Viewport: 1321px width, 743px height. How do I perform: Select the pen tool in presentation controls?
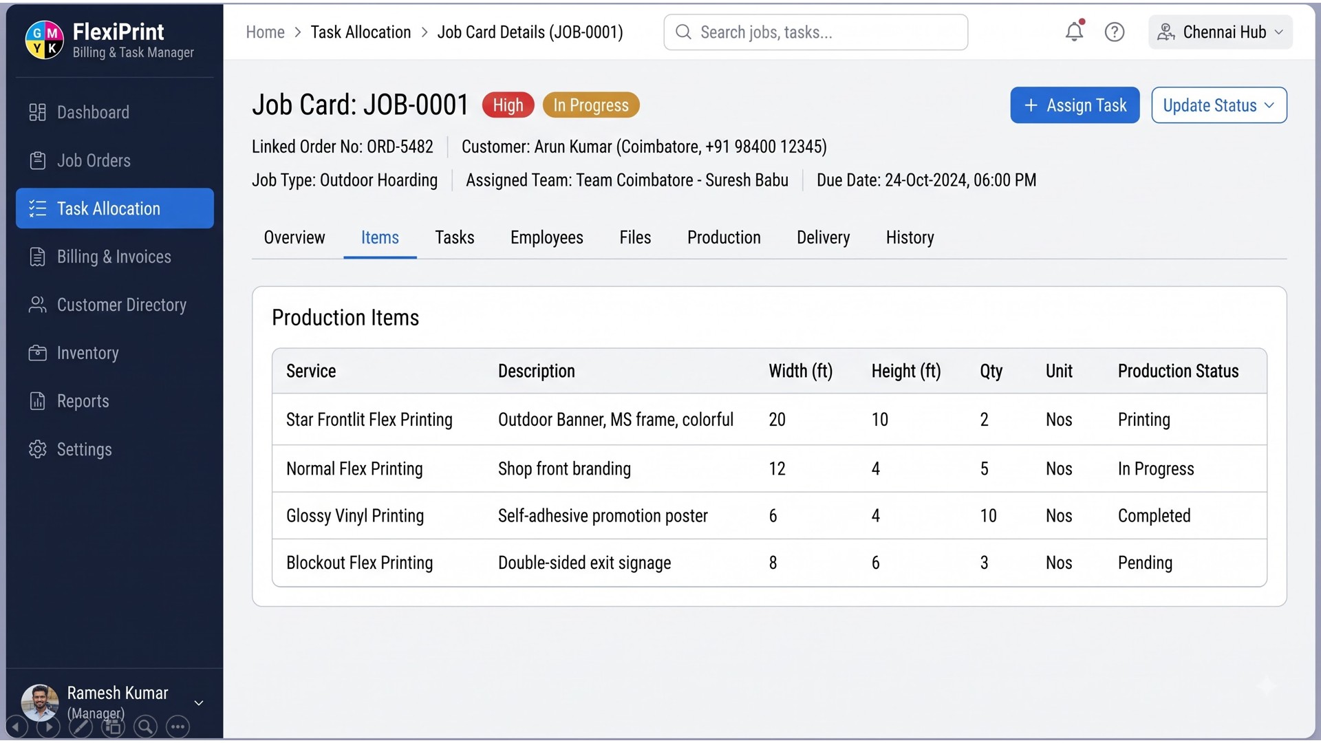[x=80, y=726]
